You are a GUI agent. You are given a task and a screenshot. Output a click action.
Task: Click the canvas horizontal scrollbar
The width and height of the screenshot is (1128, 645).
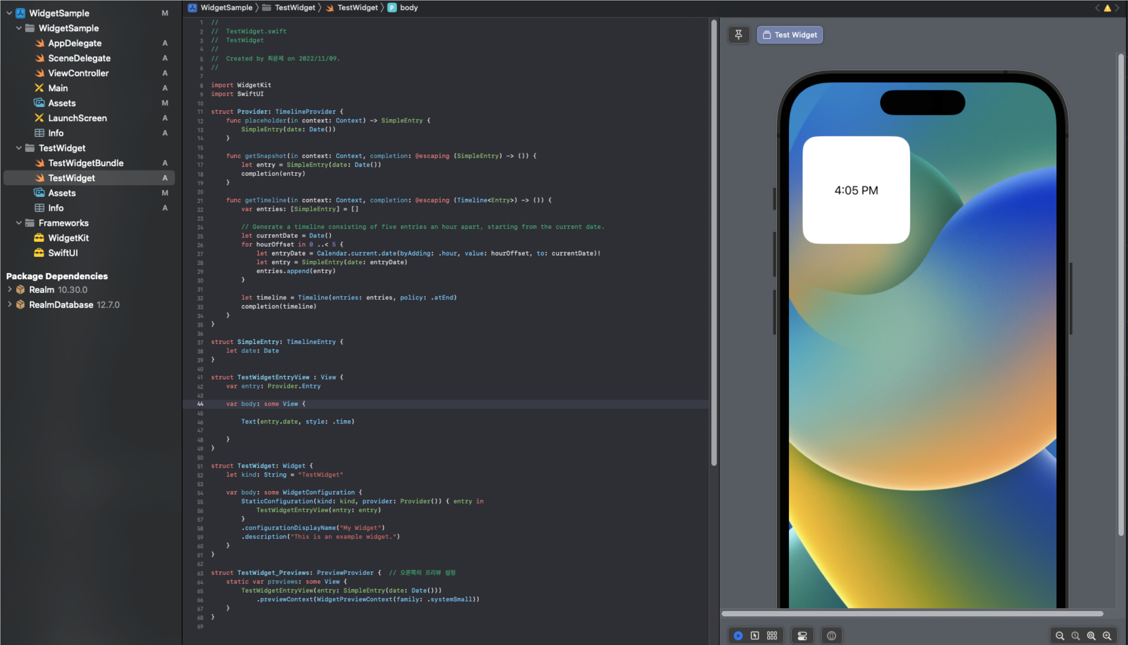912,614
